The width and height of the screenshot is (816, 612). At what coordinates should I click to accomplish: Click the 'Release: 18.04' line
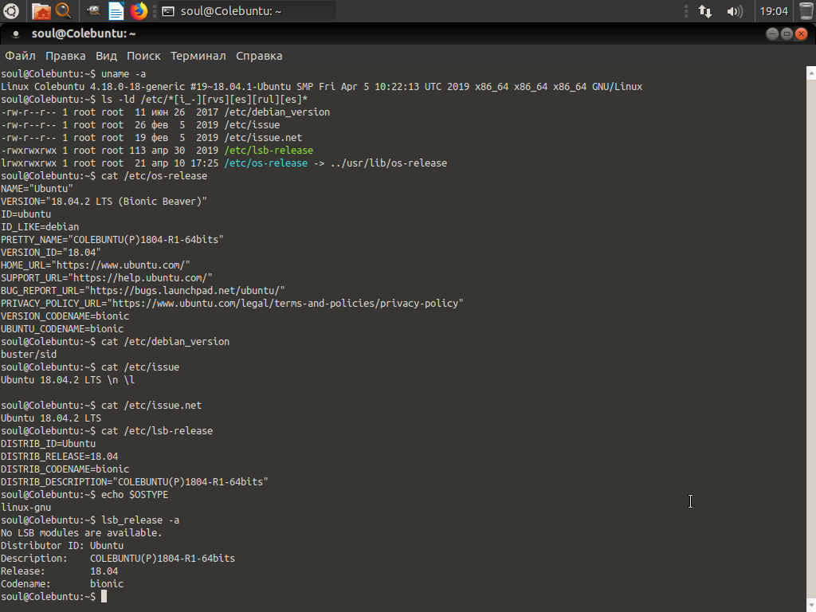coord(59,571)
